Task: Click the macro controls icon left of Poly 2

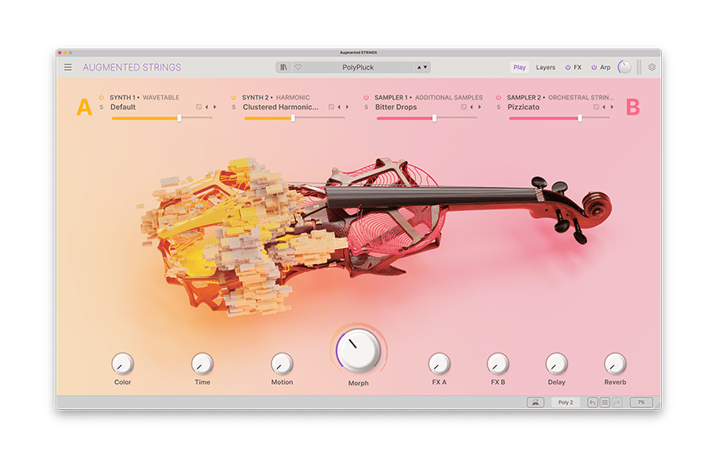Action: click(x=535, y=402)
